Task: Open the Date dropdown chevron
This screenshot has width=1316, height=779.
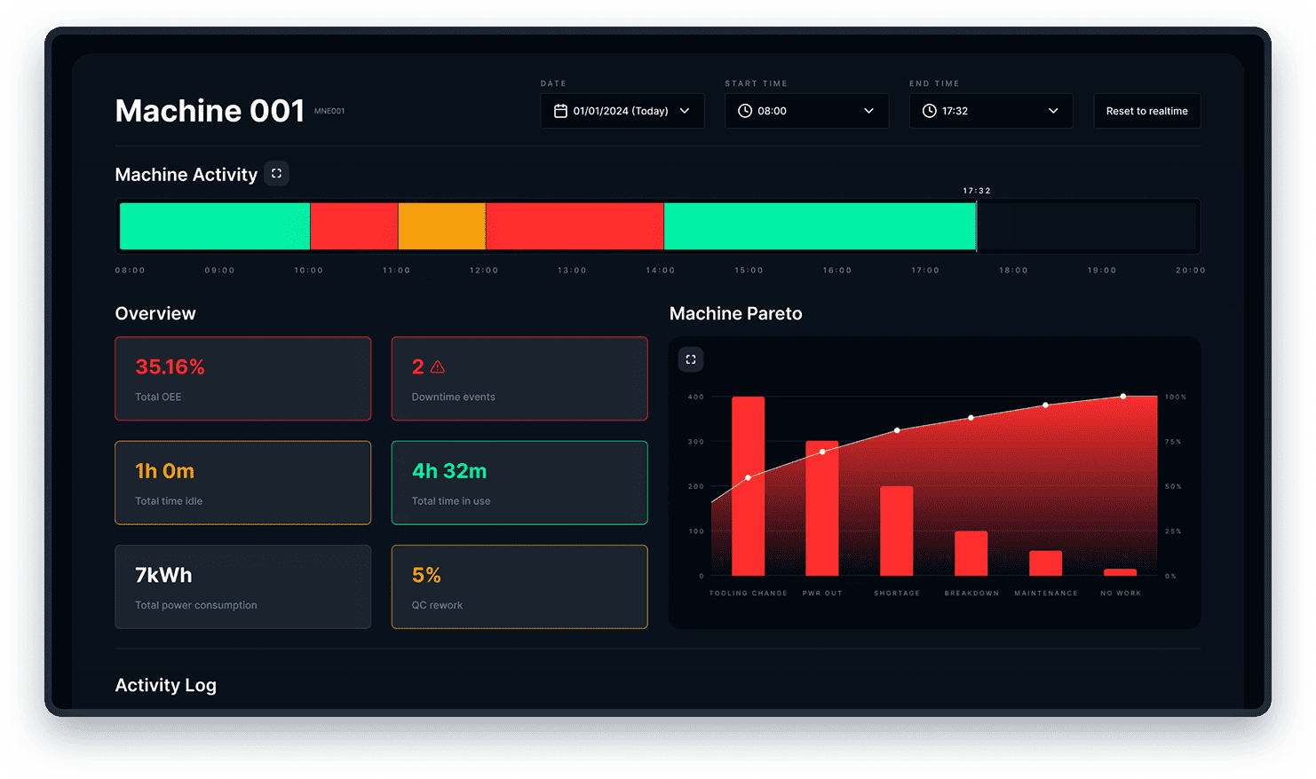Action: pyautogui.click(x=685, y=111)
